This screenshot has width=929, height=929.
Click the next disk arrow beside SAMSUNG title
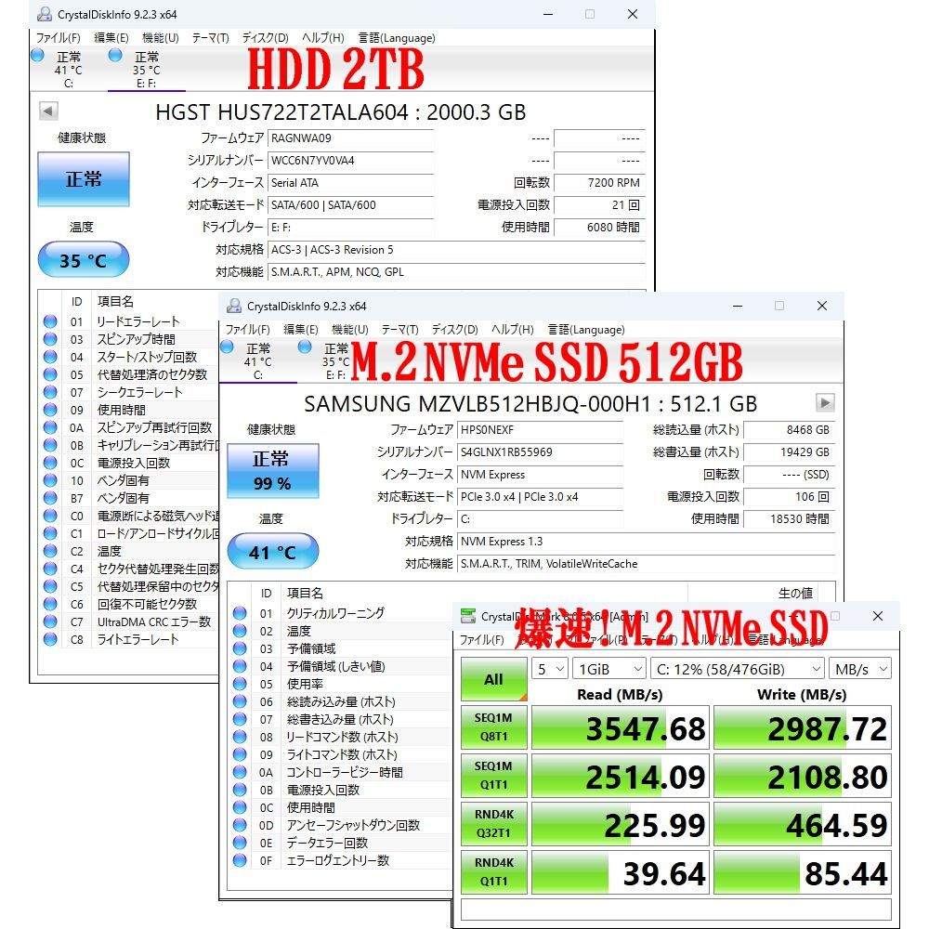coord(824,403)
